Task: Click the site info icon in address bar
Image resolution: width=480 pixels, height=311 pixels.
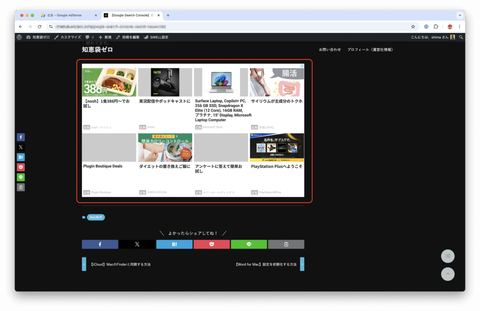Action: click(x=51, y=27)
